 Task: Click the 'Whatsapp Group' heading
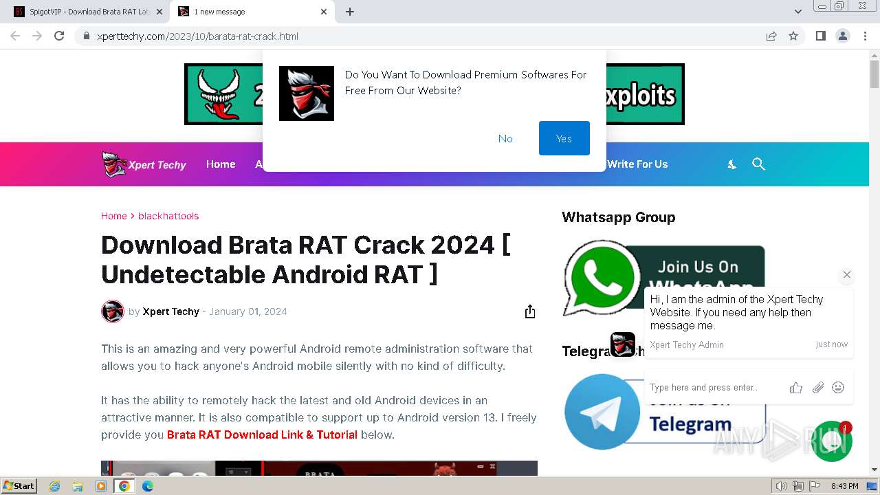pyautogui.click(x=619, y=217)
